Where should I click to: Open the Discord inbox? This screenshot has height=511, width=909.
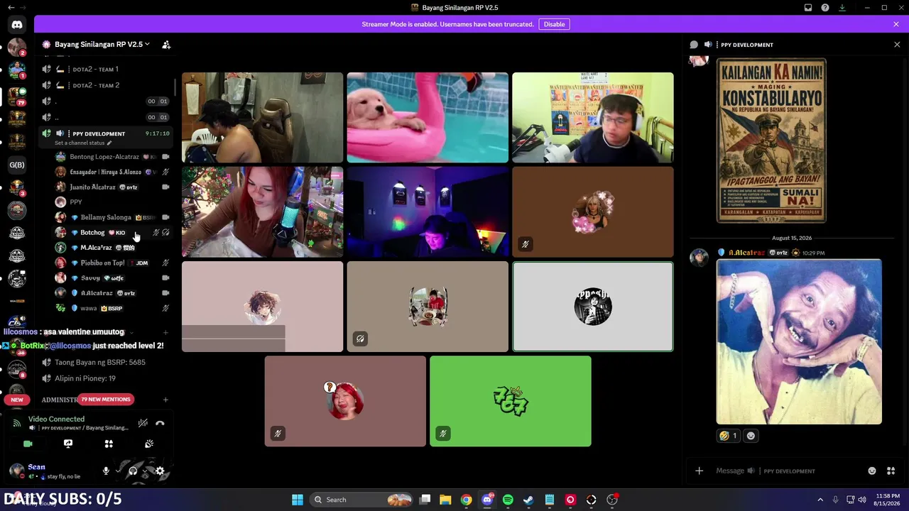click(808, 8)
